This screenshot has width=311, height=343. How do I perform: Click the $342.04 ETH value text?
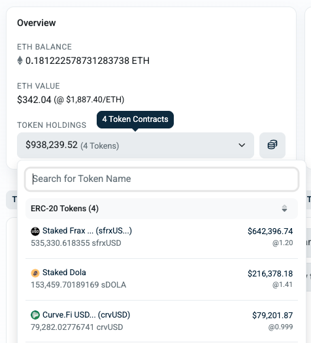[x=34, y=100]
